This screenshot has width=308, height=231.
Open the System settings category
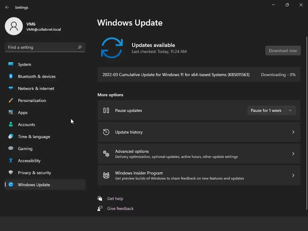[x=24, y=64]
